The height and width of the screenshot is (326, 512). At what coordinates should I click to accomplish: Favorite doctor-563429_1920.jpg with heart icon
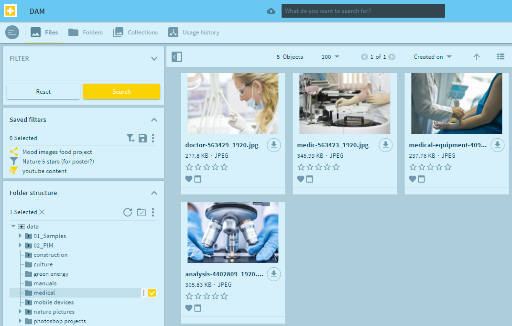[189, 179]
